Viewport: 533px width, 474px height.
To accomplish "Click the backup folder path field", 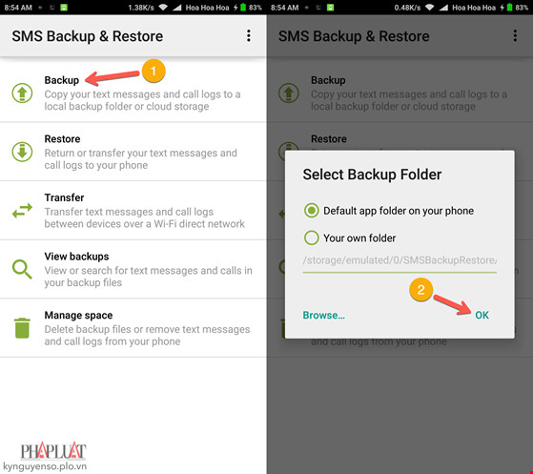I will click(400, 260).
